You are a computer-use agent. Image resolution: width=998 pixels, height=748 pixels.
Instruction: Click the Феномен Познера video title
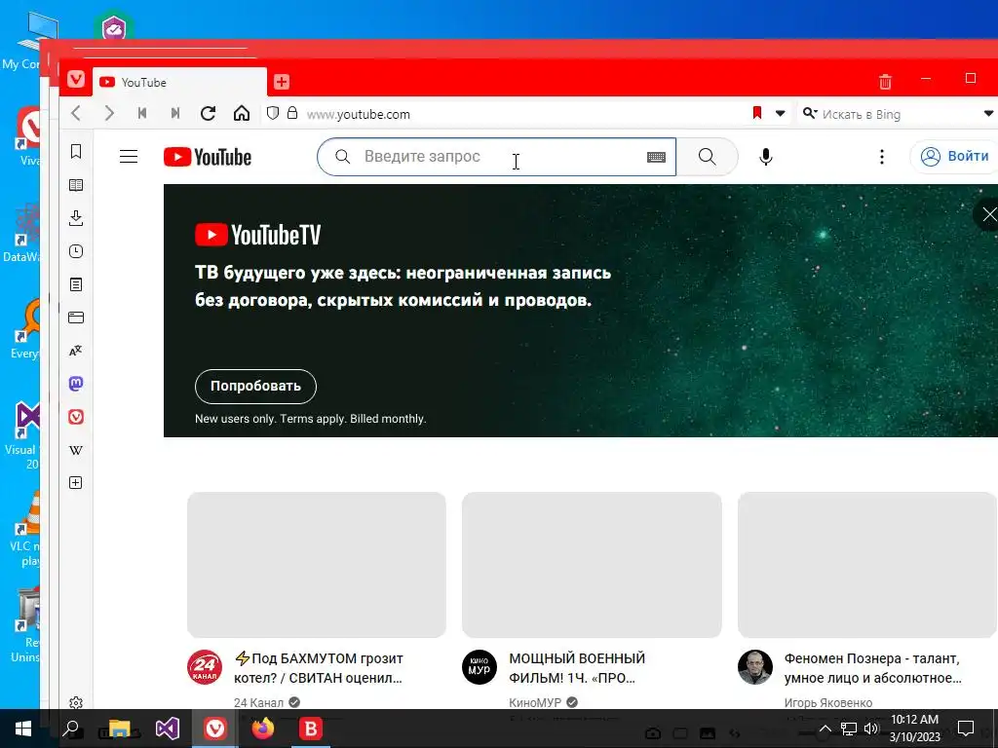tap(872, 668)
